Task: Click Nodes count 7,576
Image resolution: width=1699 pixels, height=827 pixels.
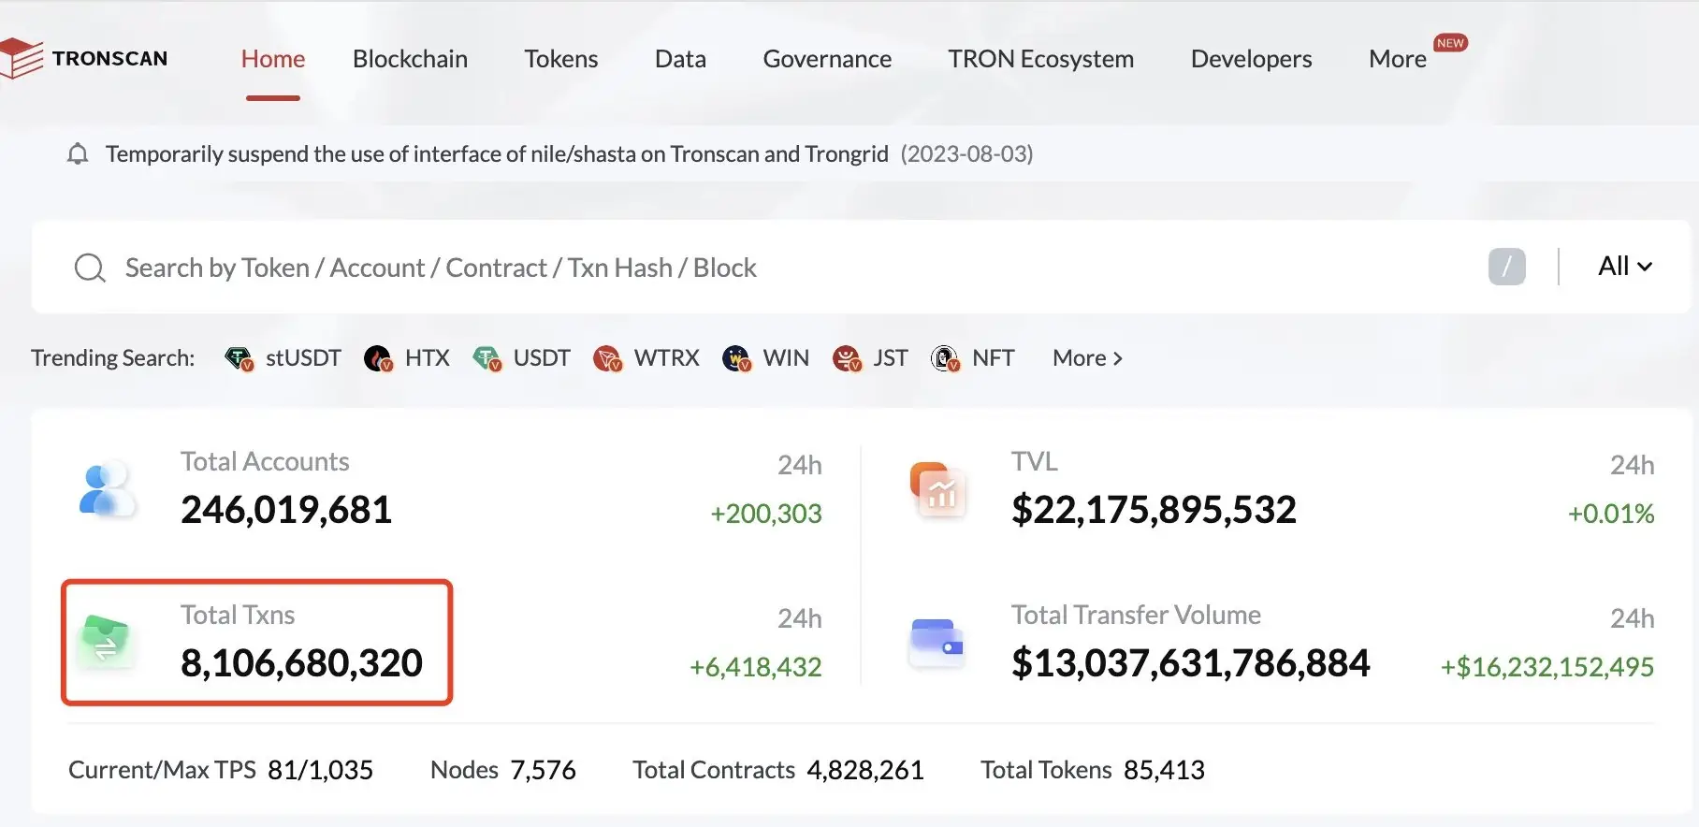Action: (x=543, y=770)
